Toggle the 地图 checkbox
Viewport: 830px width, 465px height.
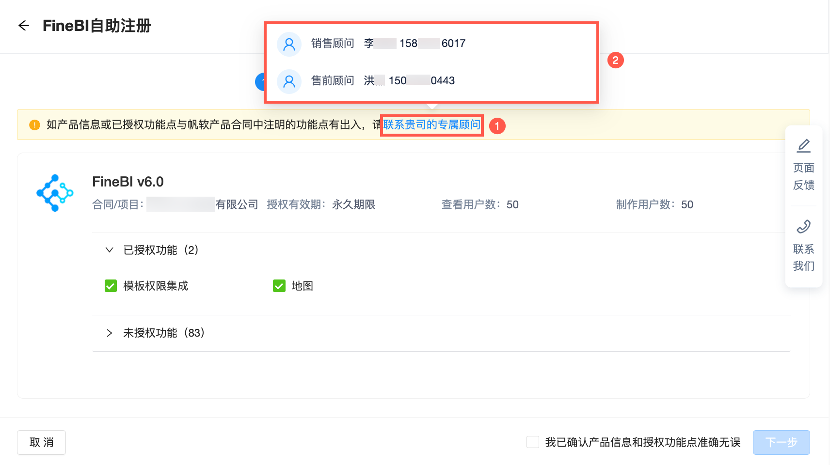pos(279,286)
